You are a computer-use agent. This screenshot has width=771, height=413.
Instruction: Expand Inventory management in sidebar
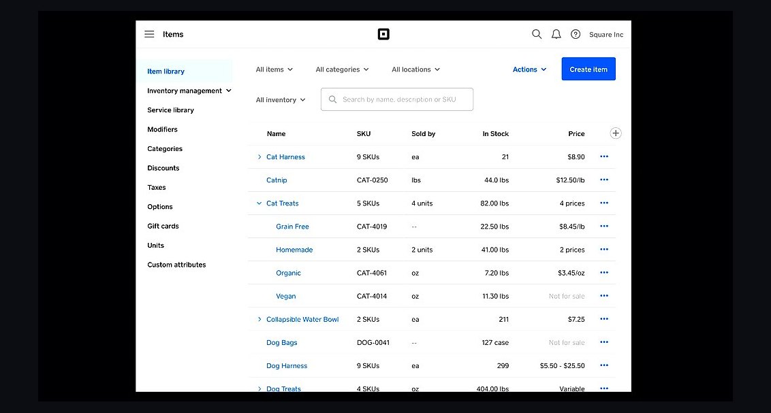point(189,91)
